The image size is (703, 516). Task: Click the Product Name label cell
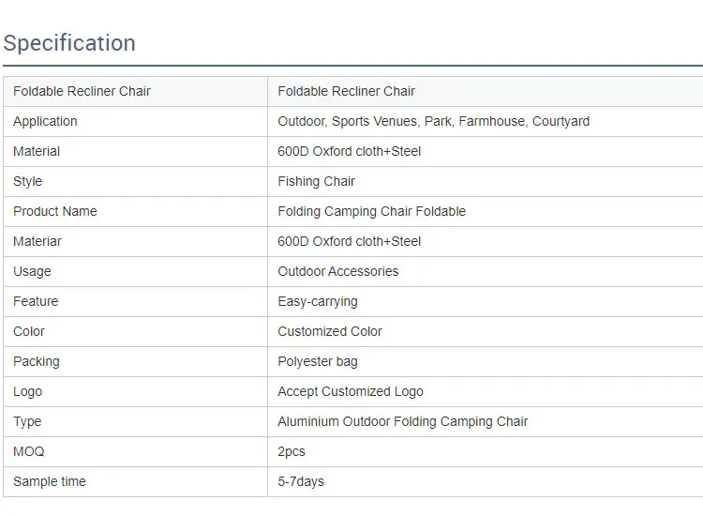pyautogui.click(x=54, y=211)
